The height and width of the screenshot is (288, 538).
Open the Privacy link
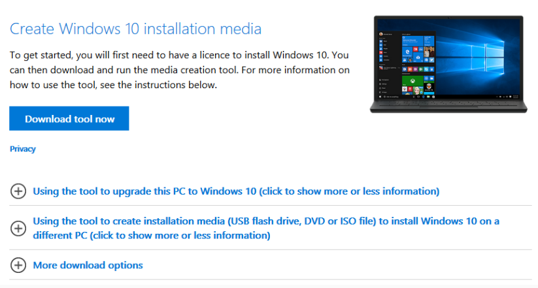coord(23,149)
